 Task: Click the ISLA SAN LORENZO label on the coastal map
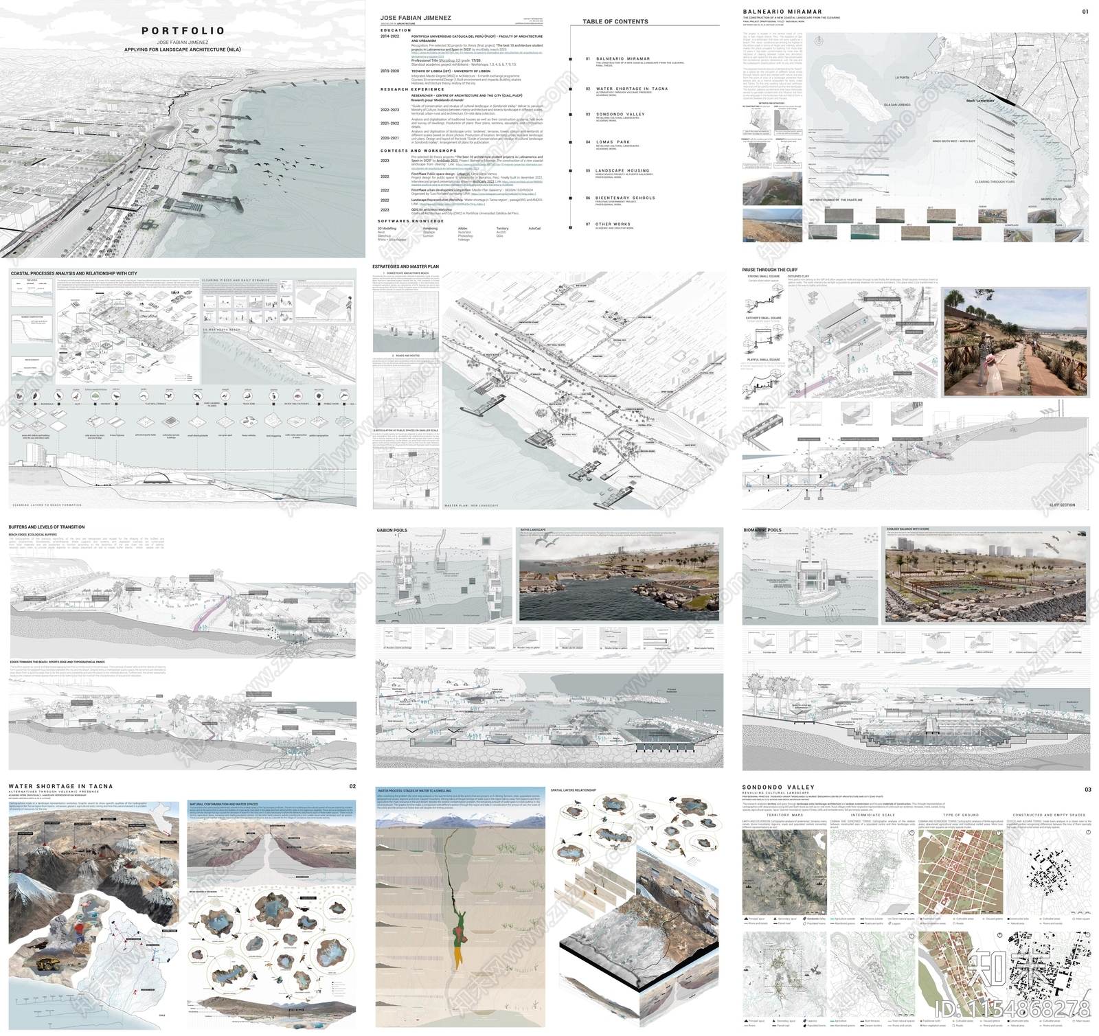(896, 105)
